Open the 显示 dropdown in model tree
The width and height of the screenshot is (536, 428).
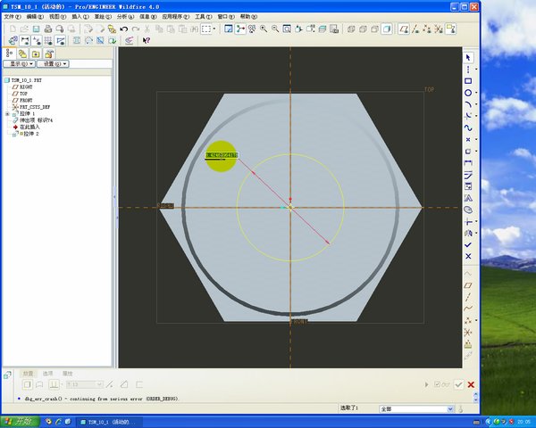point(18,64)
